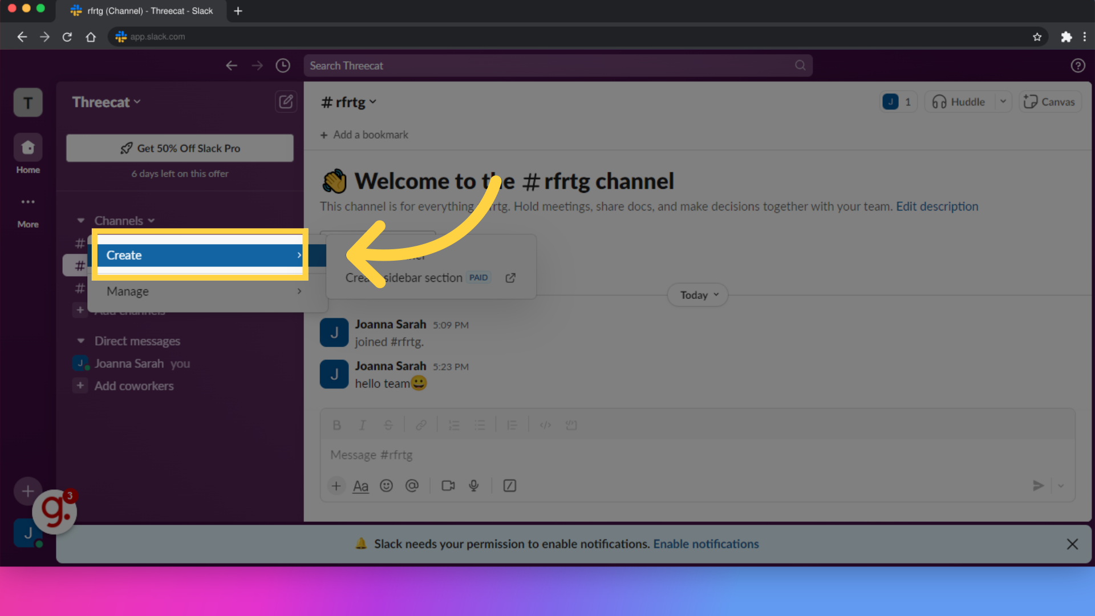Record a video clip
Screen dimensions: 1095x616
[448, 486]
